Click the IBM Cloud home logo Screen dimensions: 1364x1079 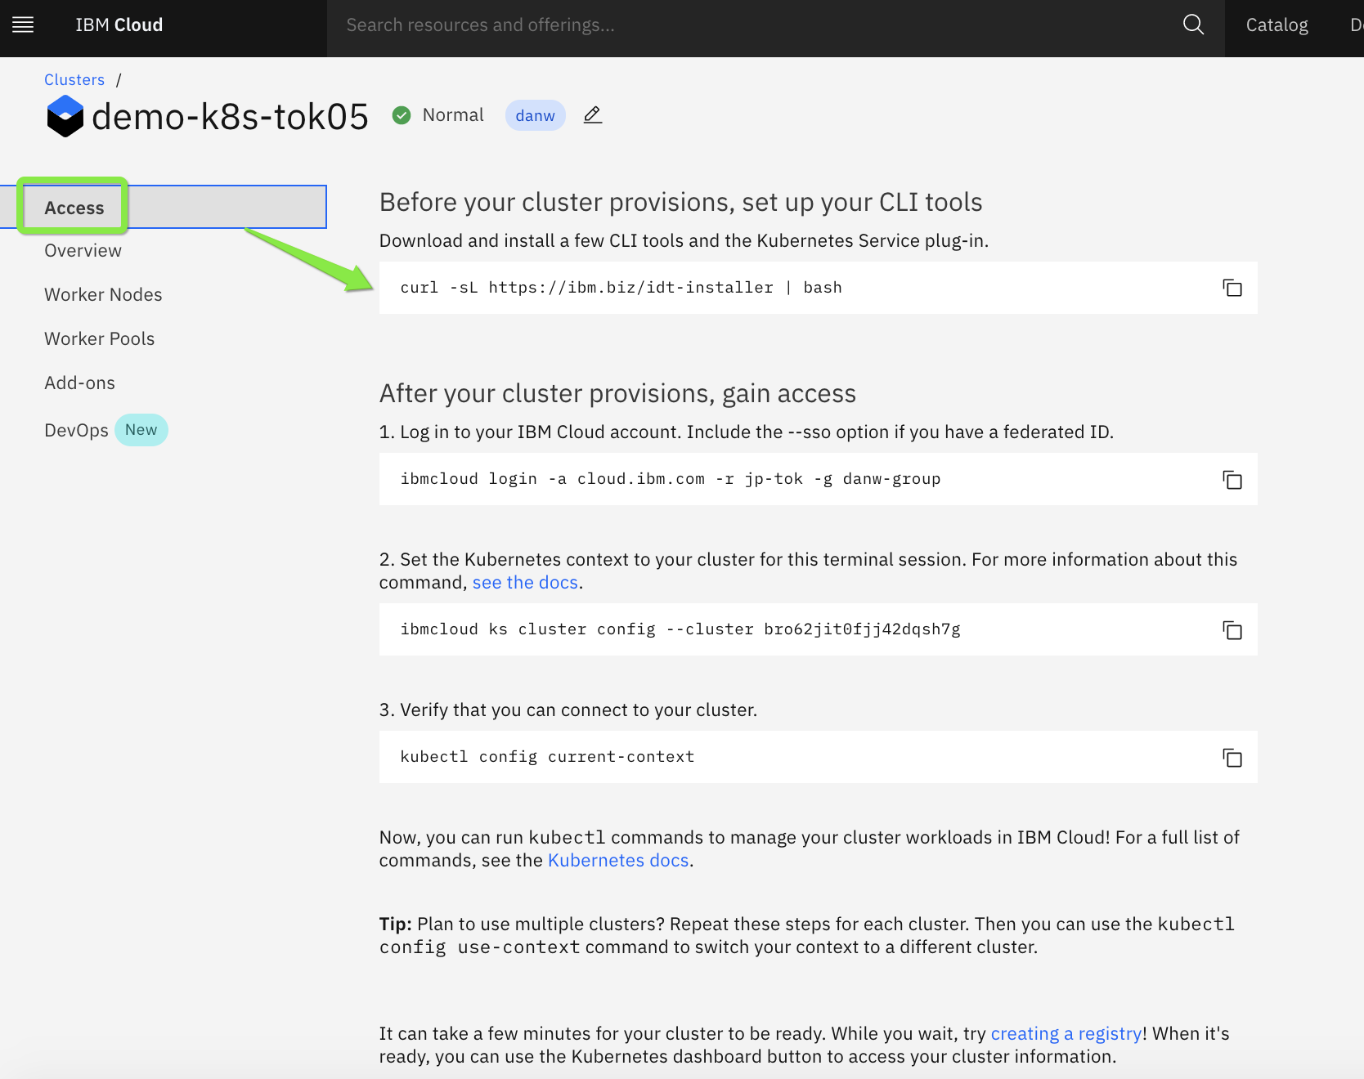pyautogui.click(x=119, y=25)
